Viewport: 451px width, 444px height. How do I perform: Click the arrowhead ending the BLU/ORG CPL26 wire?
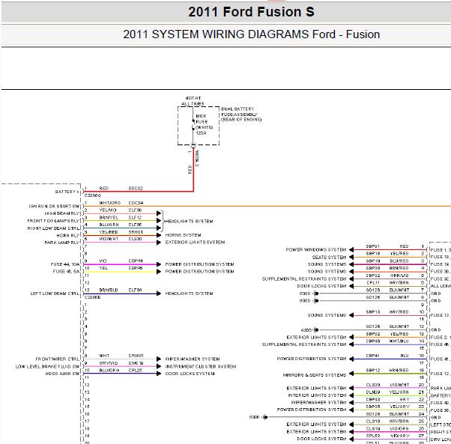coord(159,374)
